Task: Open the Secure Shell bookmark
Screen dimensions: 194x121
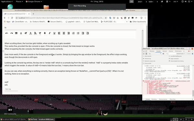Action: [x=55, y=22]
